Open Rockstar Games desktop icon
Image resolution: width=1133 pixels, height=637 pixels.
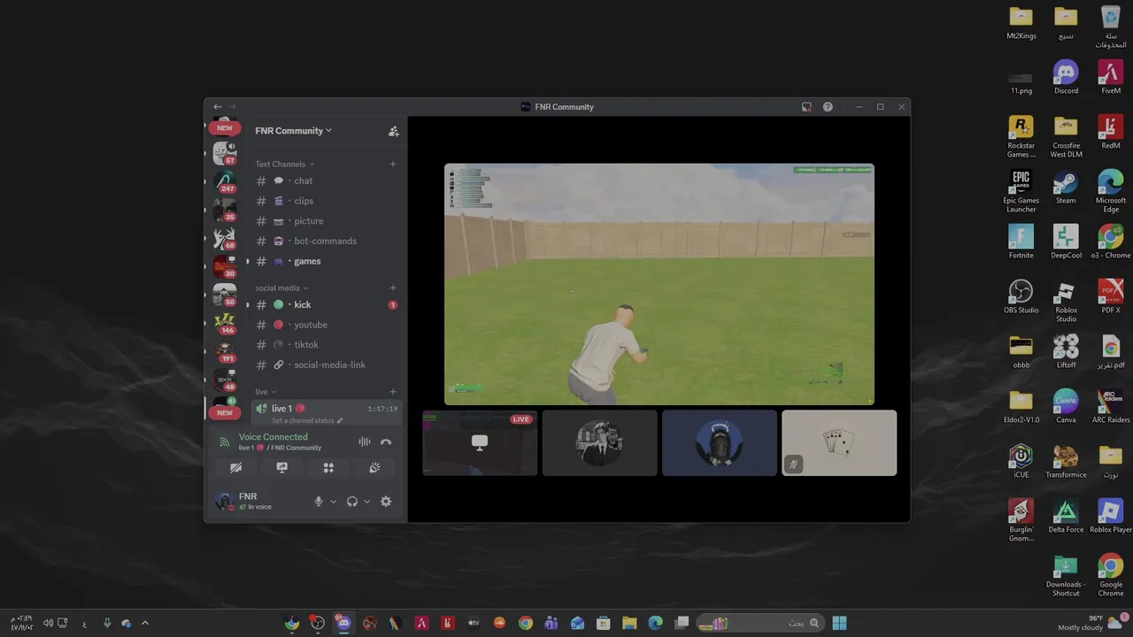click(x=1021, y=137)
